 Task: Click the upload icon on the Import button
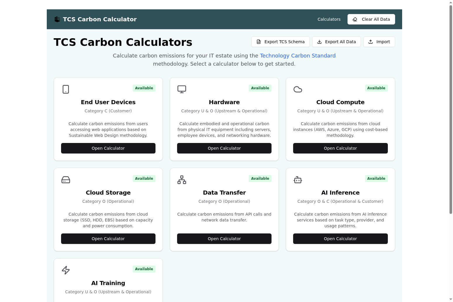click(x=371, y=42)
